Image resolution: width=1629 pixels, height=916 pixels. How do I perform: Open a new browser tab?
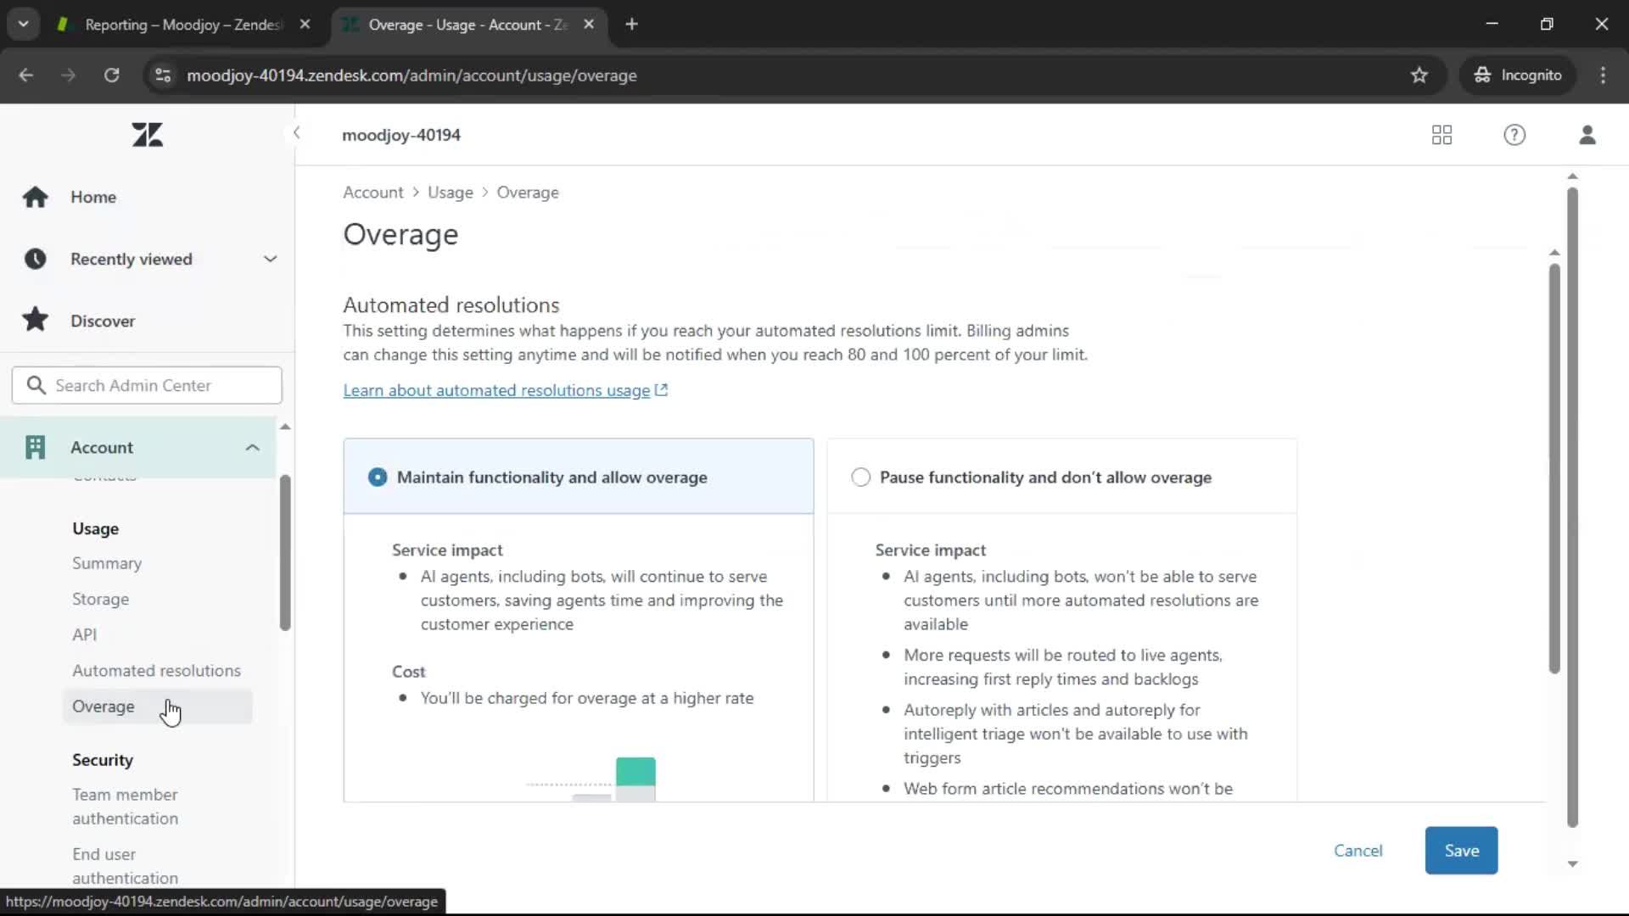click(x=631, y=25)
